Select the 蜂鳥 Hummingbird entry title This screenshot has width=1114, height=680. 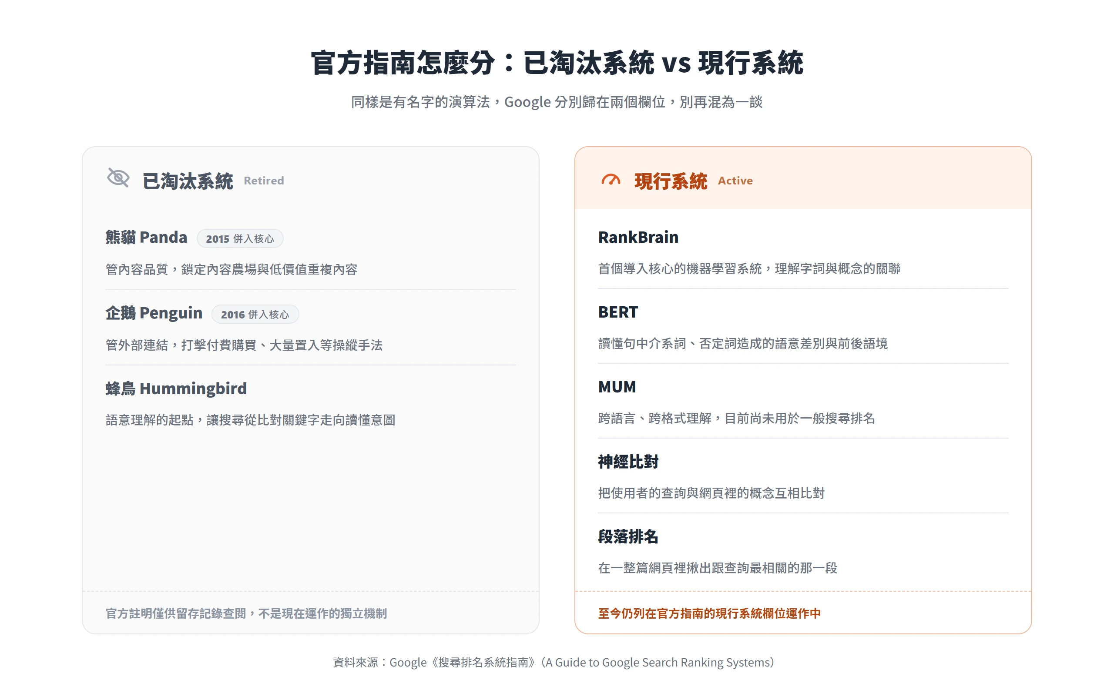point(176,389)
